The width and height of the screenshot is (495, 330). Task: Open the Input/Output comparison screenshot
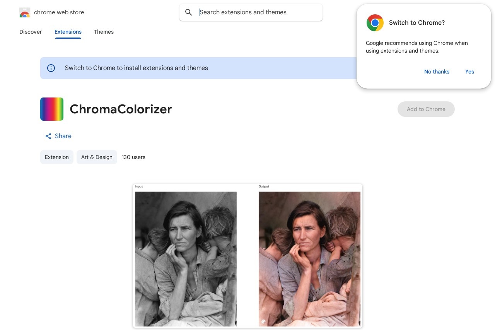point(247,256)
